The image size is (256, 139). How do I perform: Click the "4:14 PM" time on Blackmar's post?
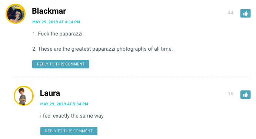point(72,22)
